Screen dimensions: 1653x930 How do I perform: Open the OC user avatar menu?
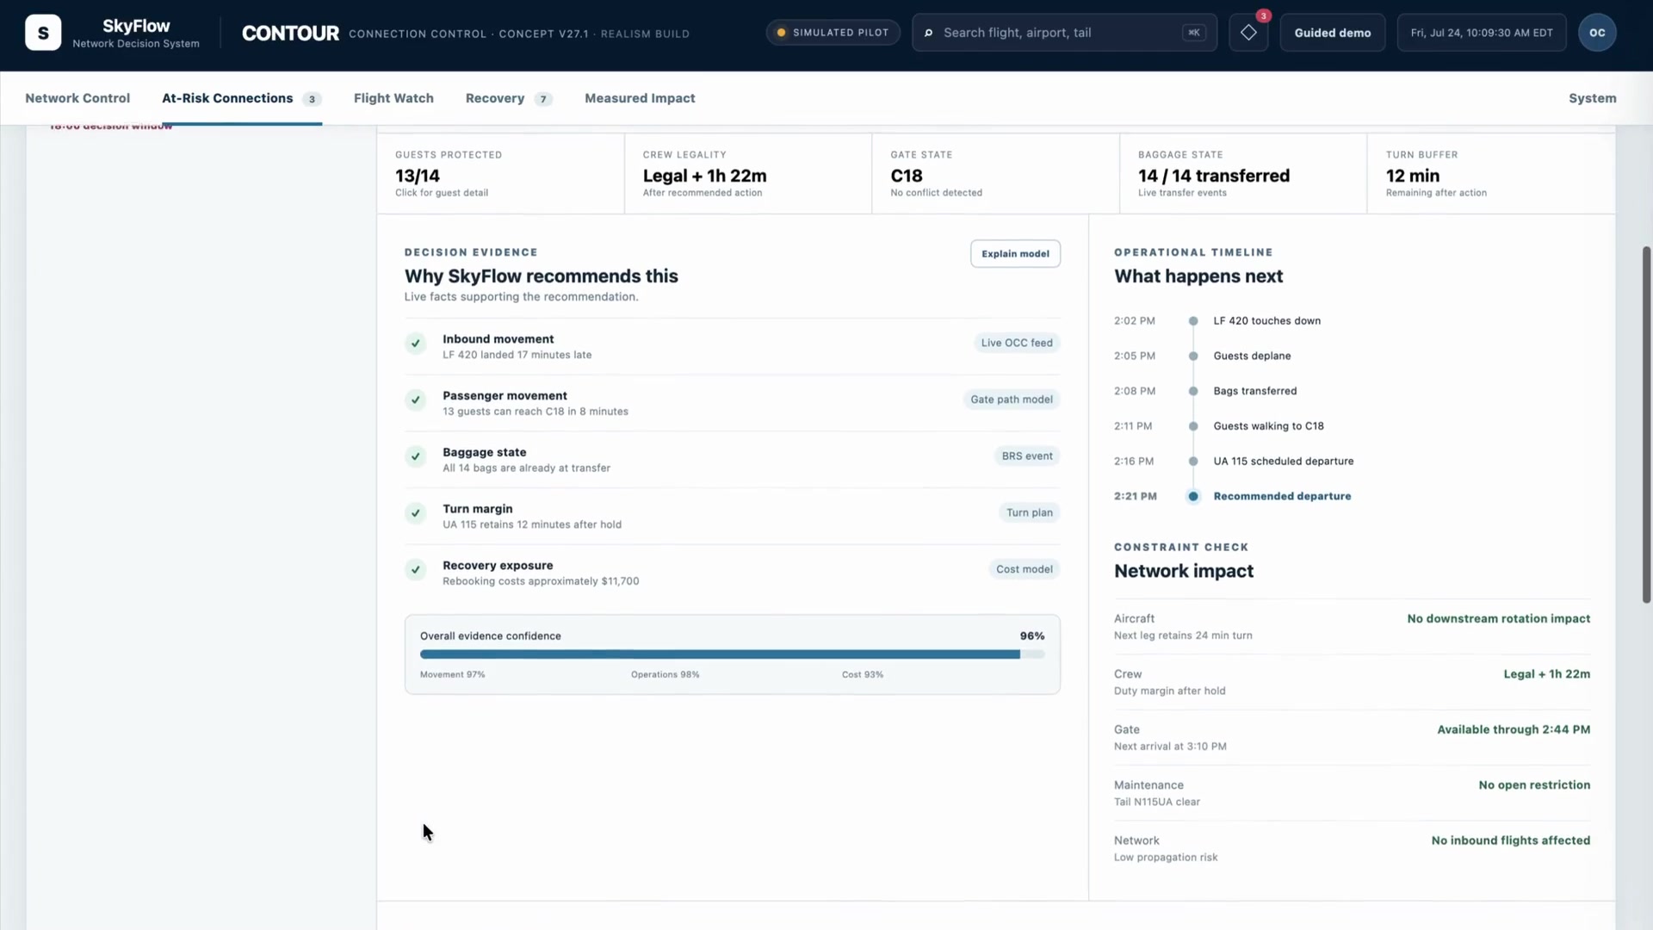pyautogui.click(x=1597, y=33)
